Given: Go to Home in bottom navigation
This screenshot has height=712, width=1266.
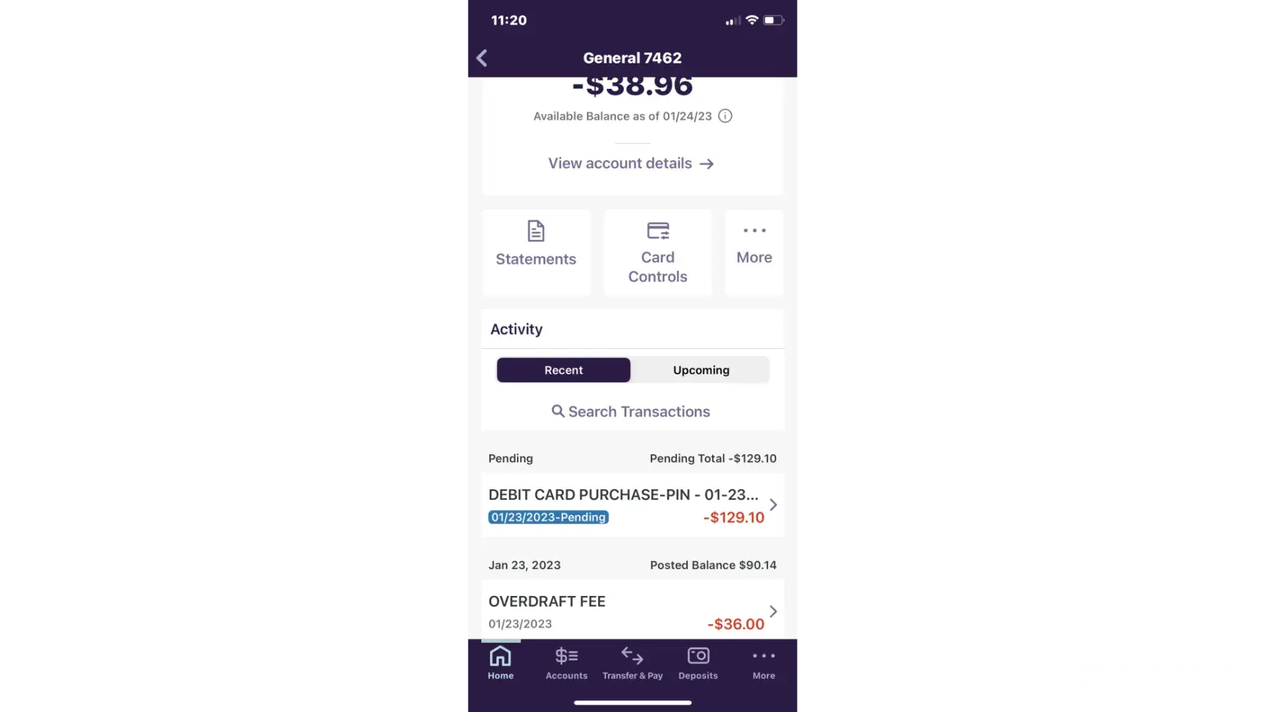Looking at the screenshot, I should [x=501, y=663].
